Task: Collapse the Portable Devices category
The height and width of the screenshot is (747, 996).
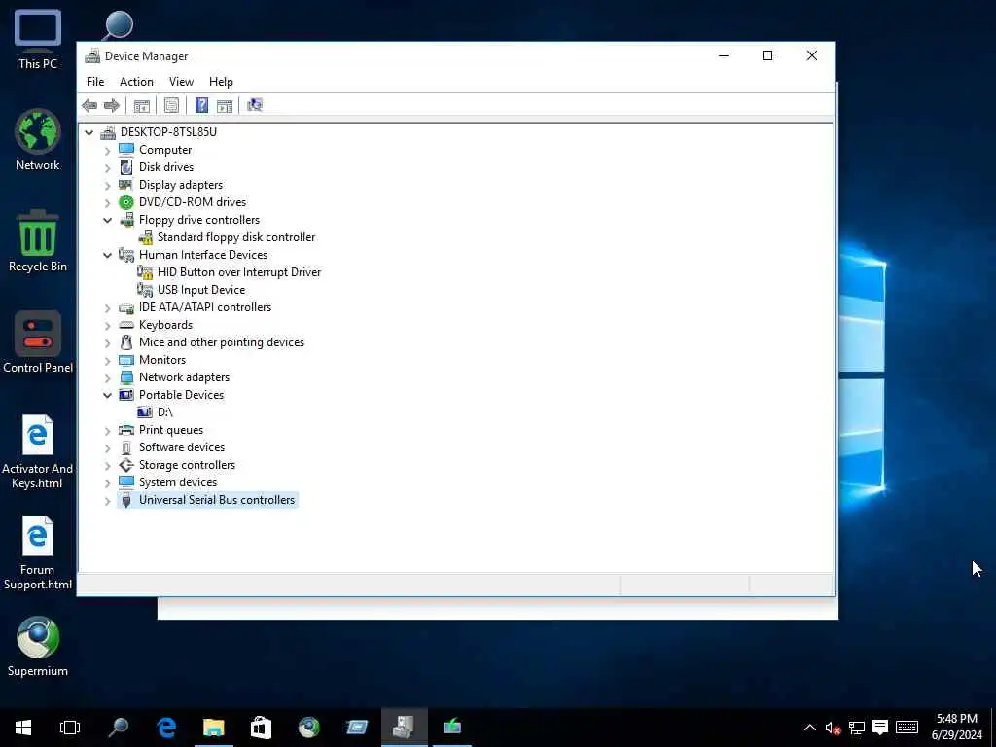Action: [x=107, y=395]
